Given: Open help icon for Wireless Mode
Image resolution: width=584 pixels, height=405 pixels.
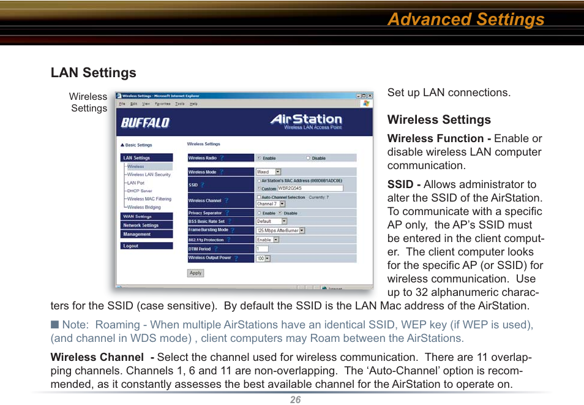Looking at the screenshot, I should coord(222,172).
